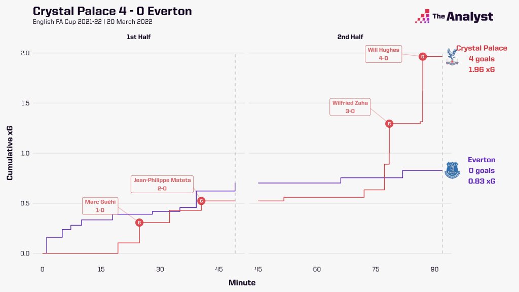Click the Jean-Philippe Mateta 2-0 label box
This screenshot has height=292, width=519.
(x=162, y=185)
